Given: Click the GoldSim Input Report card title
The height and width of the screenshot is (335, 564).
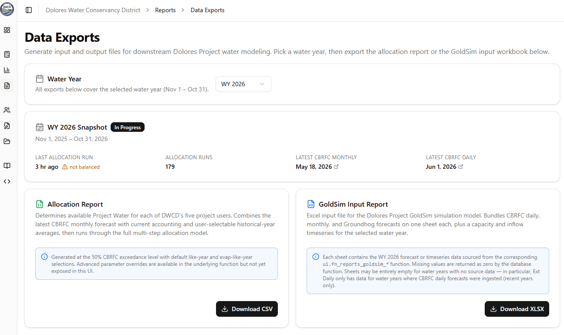Looking at the screenshot, I should 353,204.
